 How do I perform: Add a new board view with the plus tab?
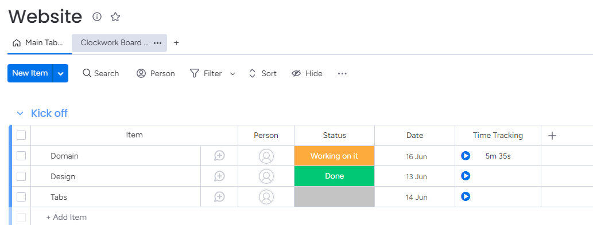[x=176, y=43]
